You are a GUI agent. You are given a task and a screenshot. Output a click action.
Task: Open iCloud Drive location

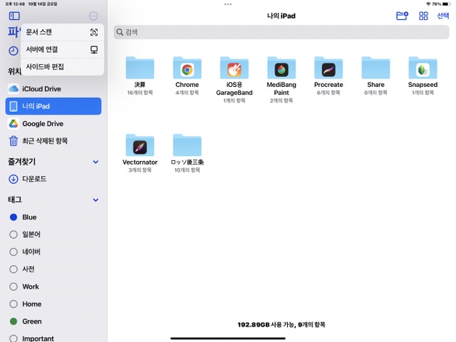(x=53, y=88)
